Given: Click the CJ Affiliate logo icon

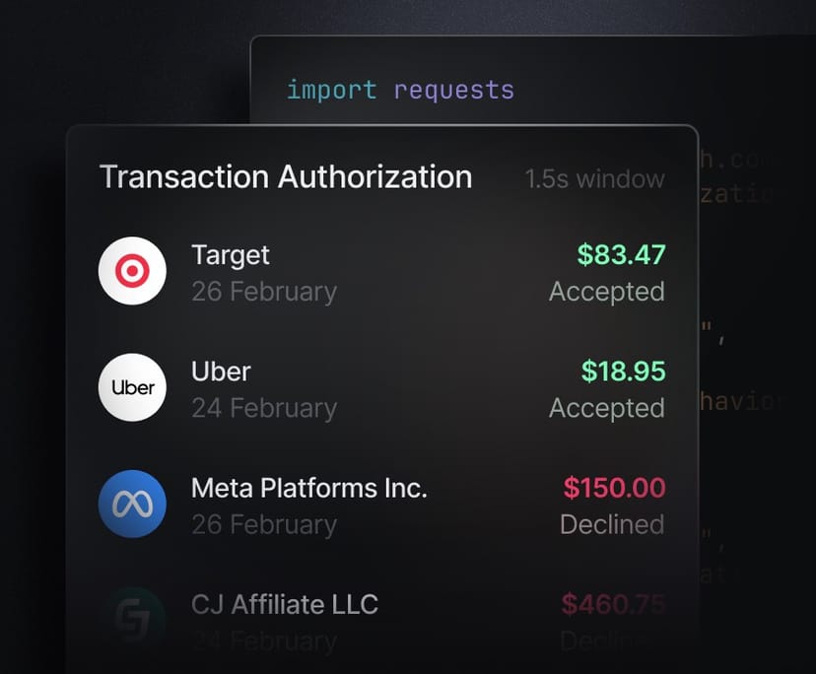Looking at the screenshot, I should (132, 619).
